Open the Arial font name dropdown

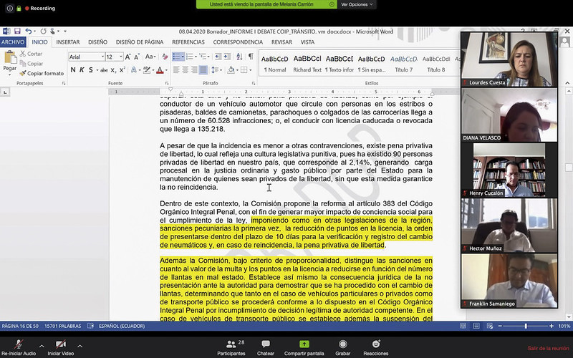[87, 57]
